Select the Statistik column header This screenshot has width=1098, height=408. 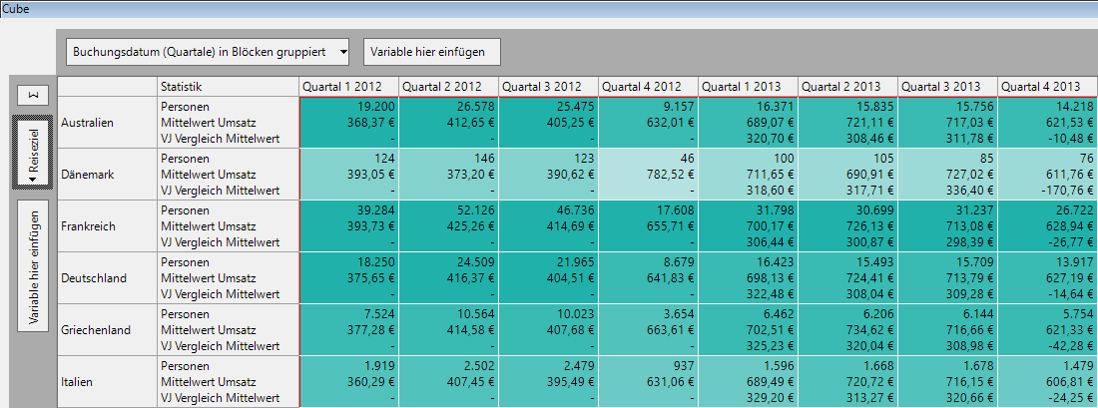(227, 86)
